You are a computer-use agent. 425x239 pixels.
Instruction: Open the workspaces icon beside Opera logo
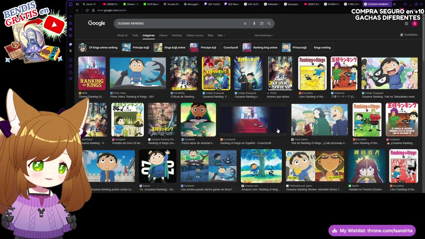coord(77,4)
